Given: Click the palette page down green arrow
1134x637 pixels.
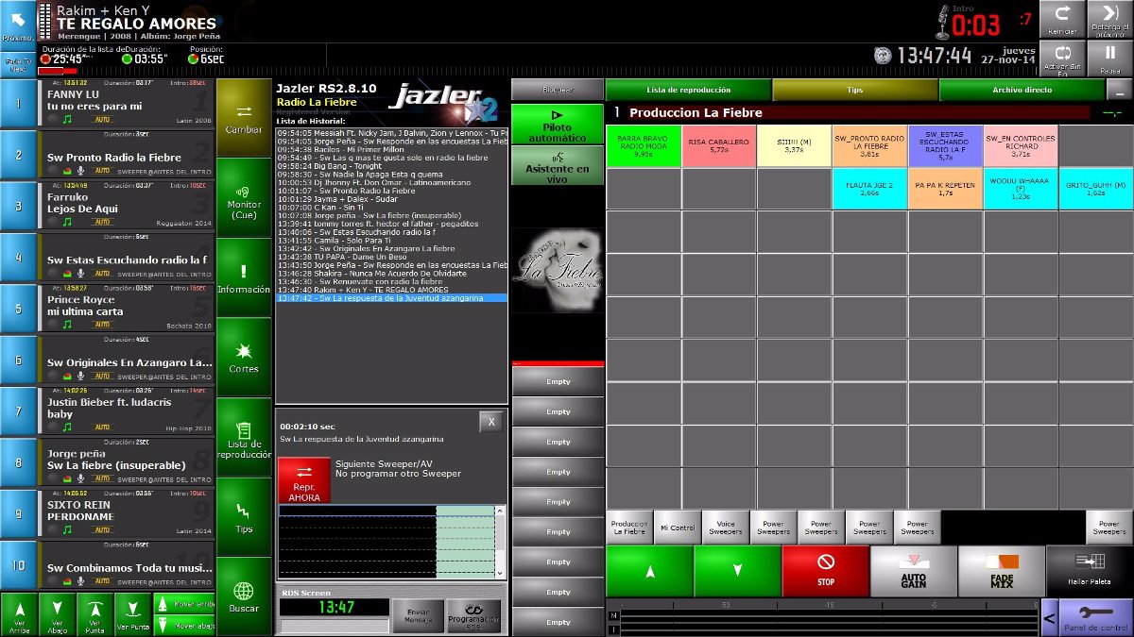Looking at the screenshot, I should [x=737, y=571].
